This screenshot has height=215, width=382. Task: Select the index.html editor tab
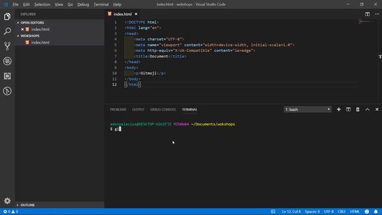click(122, 14)
